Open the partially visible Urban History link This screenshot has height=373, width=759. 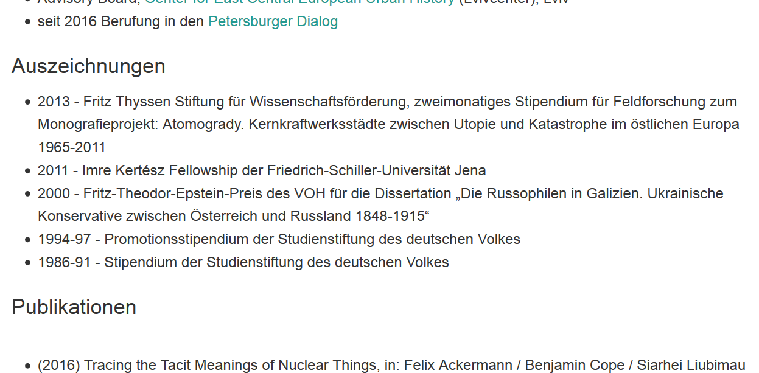coord(299,2)
